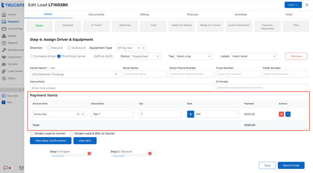Add a new payment item row
The width and height of the screenshot is (313, 173).
pyautogui.click(x=288, y=114)
